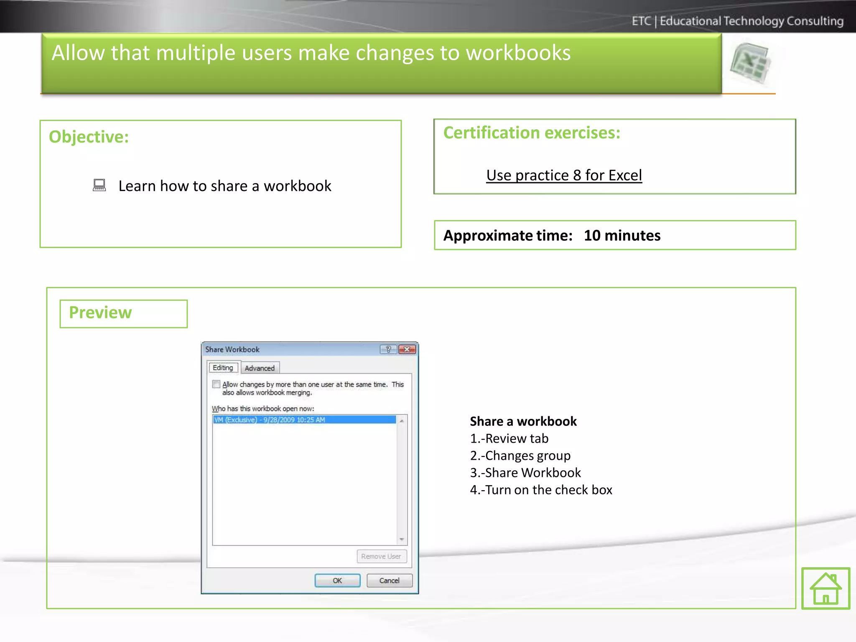The image size is (856, 642).
Task: Click the computer bullet icon
Action: [x=99, y=185]
